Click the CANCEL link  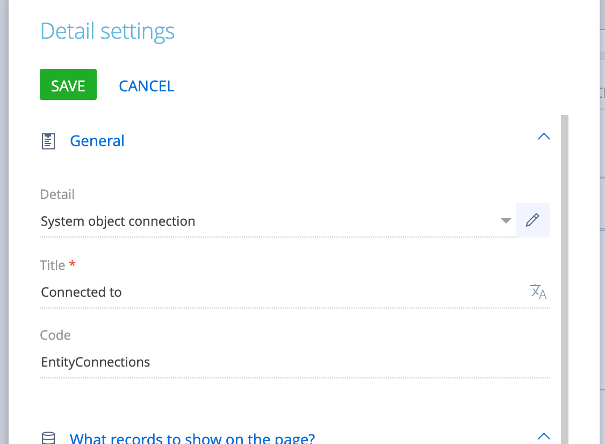coord(147,86)
